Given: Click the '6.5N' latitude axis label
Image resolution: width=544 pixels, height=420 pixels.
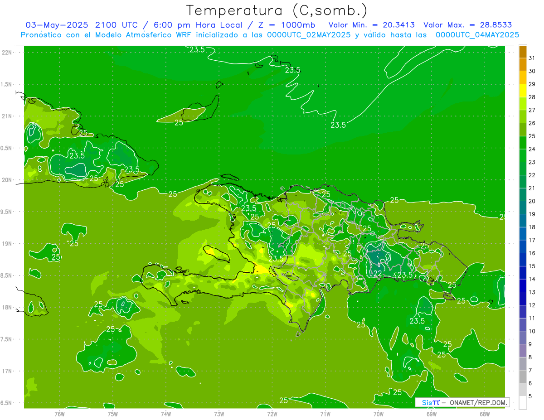Looking at the screenshot, I should tap(6, 403).
